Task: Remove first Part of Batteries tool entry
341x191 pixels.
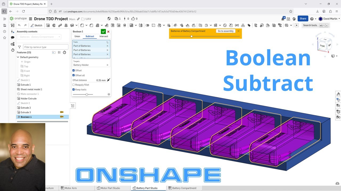Action: (108, 46)
